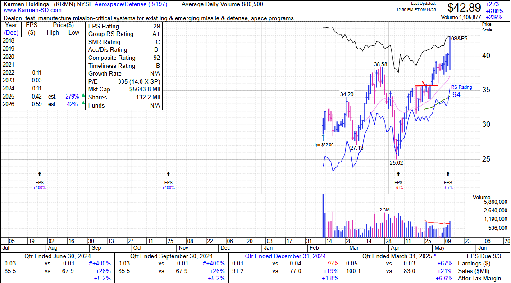Click the +239% volume change value
Screen dimensions: 511x283
pyautogui.click(x=494, y=17)
